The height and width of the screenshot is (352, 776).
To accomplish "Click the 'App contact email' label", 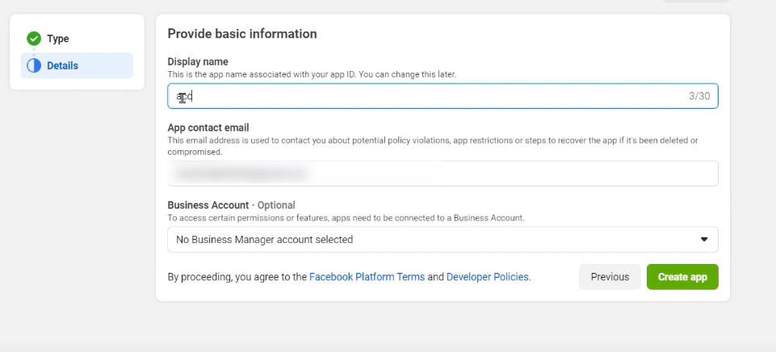I will [x=208, y=128].
